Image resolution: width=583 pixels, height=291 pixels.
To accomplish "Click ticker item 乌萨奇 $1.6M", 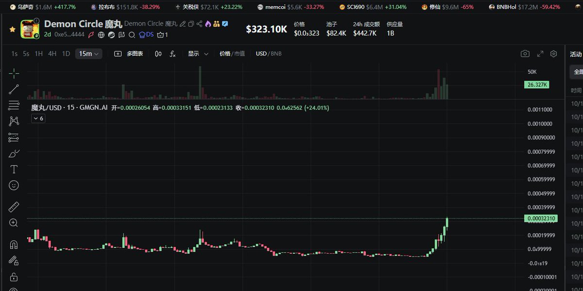I will click(x=43, y=7).
